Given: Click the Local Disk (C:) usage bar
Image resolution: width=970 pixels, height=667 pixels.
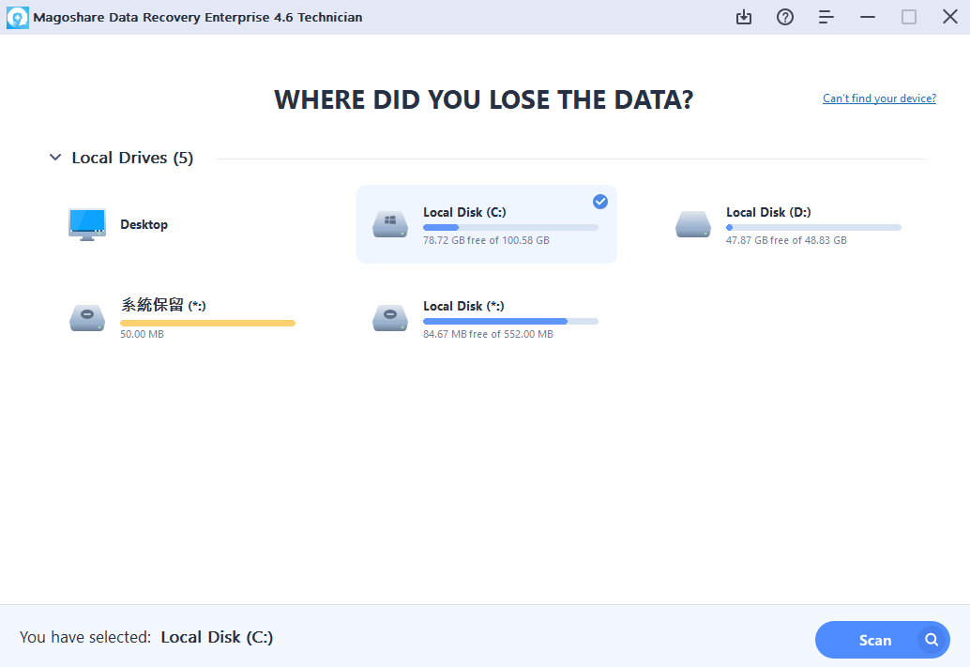Looking at the screenshot, I should tap(510, 227).
